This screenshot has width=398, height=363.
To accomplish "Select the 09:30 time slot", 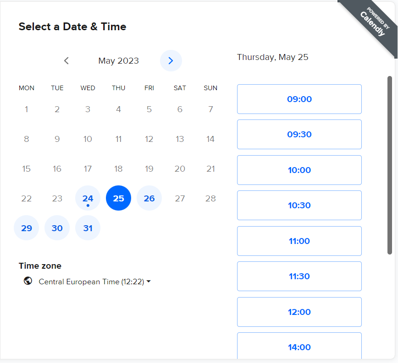I will (299, 134).
